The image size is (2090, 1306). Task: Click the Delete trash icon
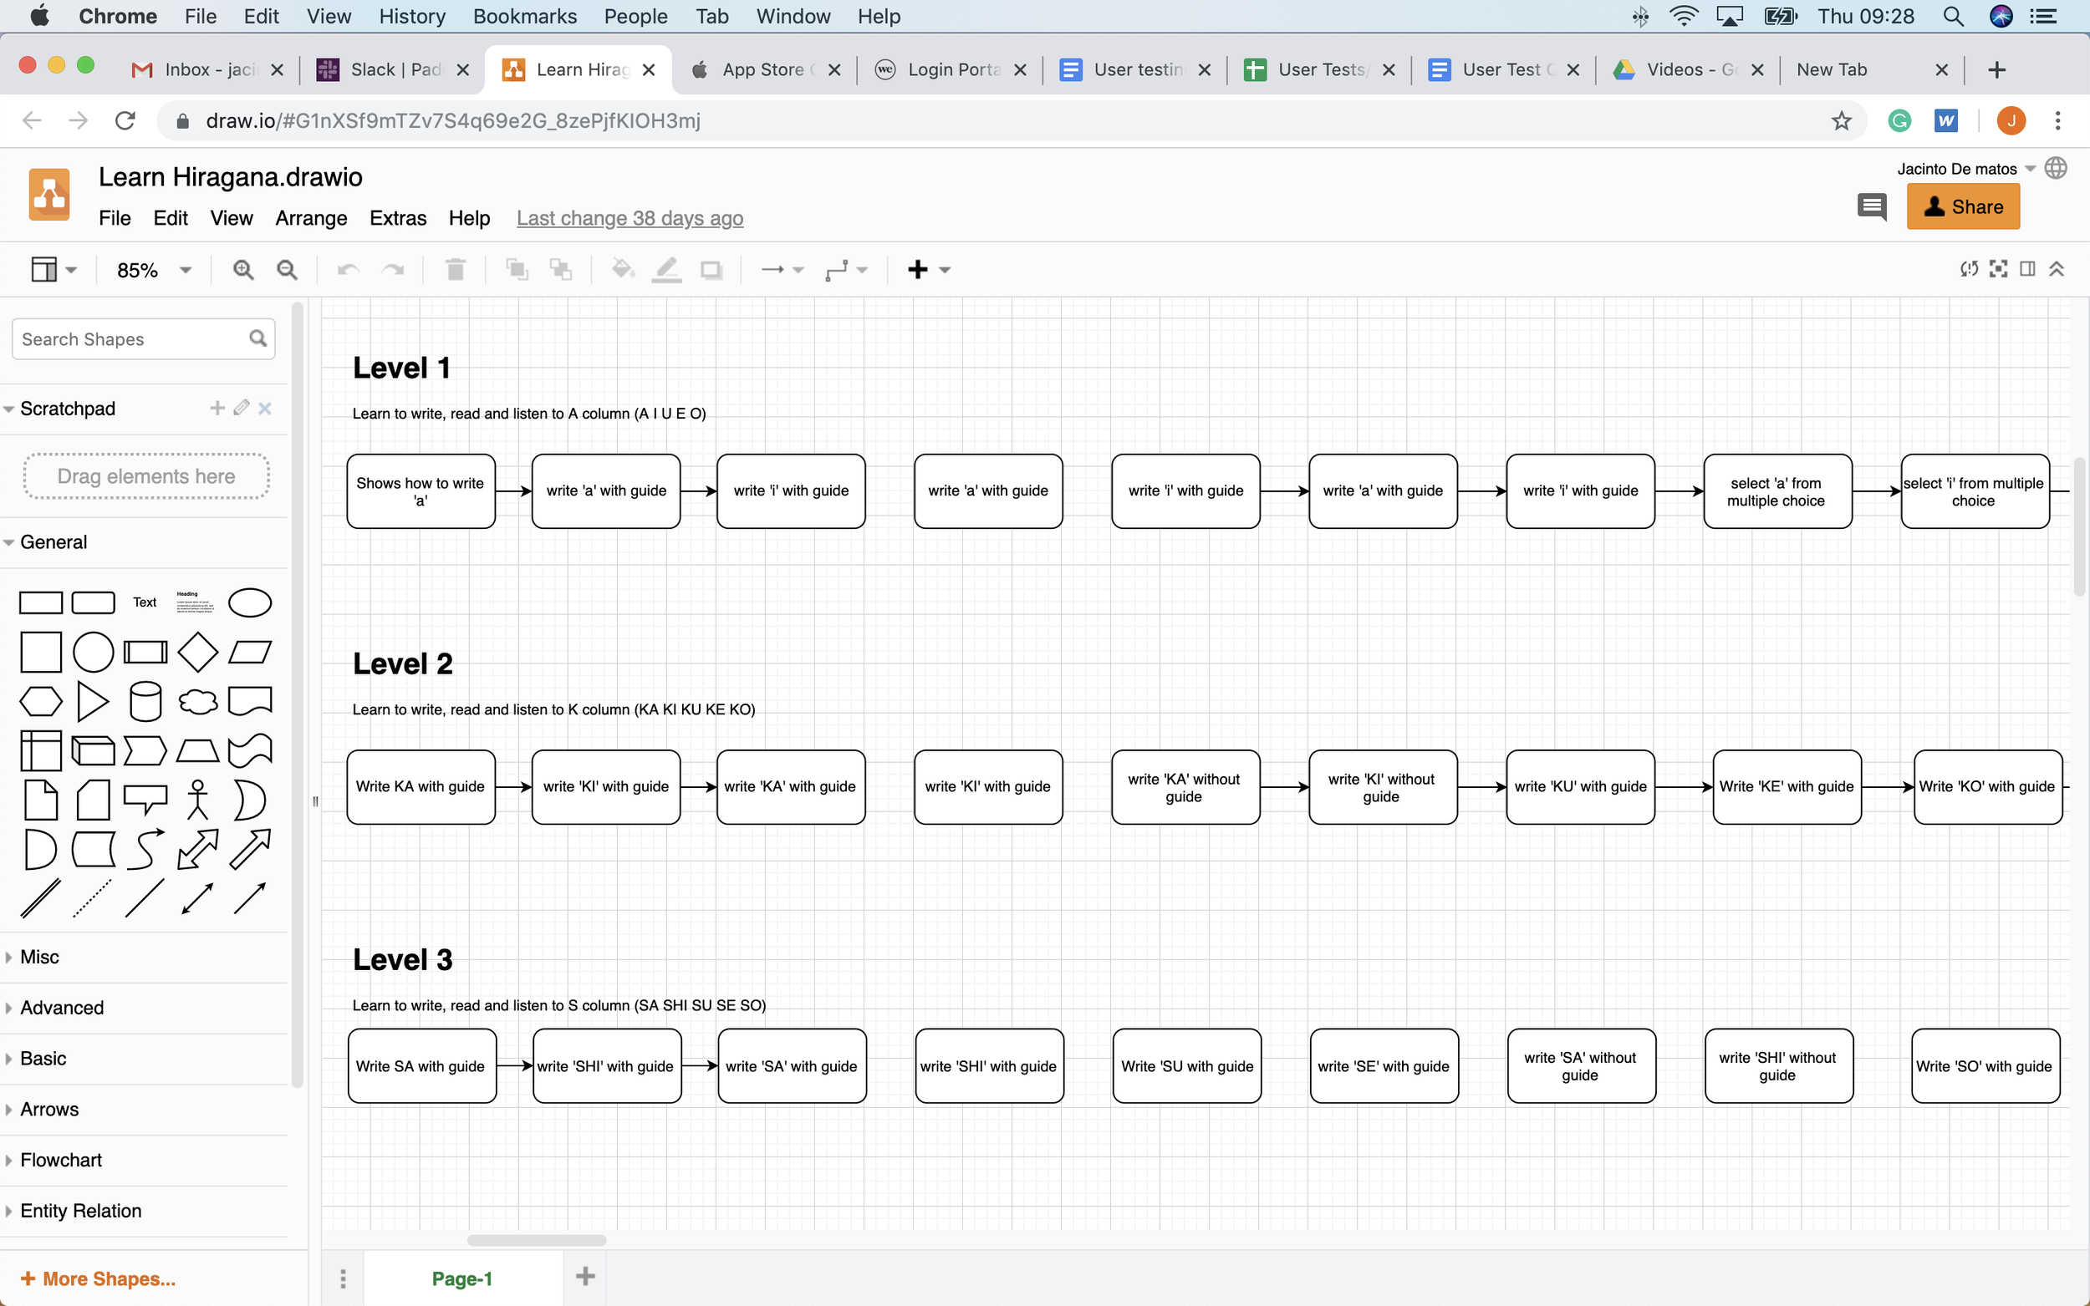[x=456, y=271]
